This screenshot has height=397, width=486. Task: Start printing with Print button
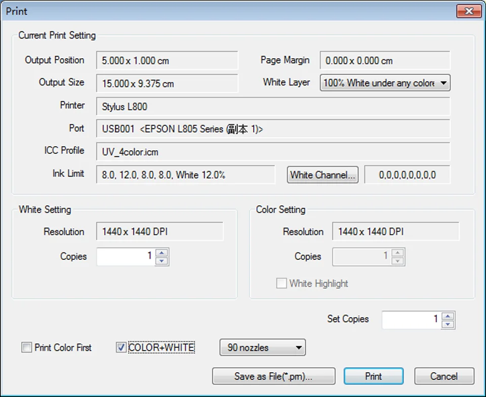click(x=374, y=376)
